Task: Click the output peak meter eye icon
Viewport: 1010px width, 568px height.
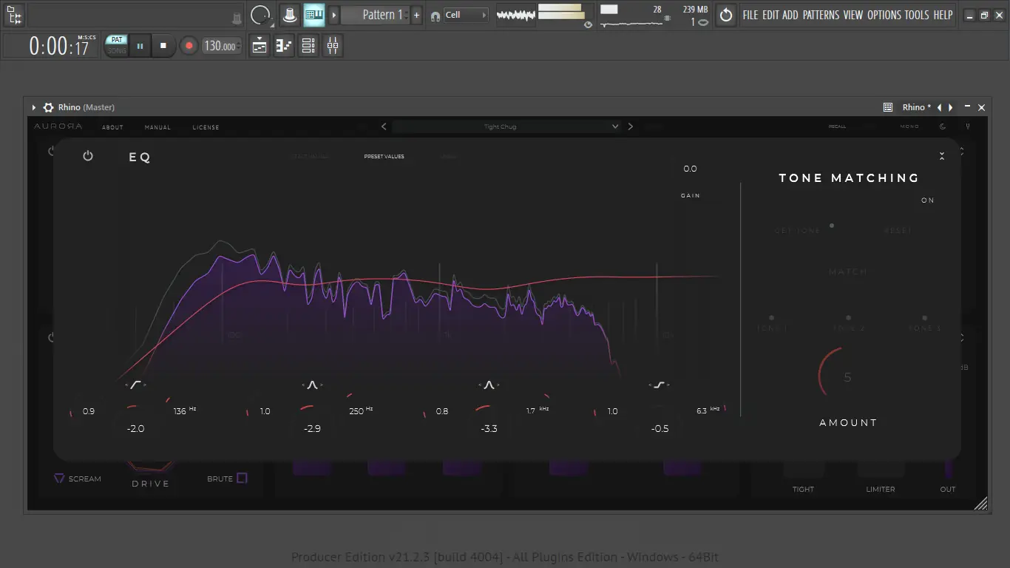Action: (588, 24)
